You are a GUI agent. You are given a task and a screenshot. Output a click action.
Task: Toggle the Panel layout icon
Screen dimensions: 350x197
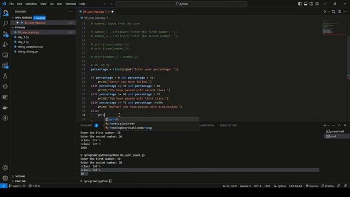[x=306, y=4]
